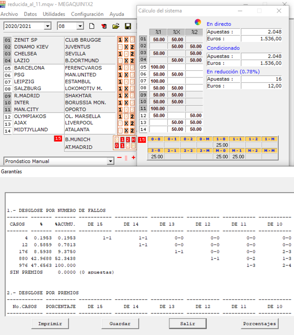Viewport: 294px width, 335px height.
Task: Click the red-arrow delete/import toolbar icon
Action: pos(104,26)
